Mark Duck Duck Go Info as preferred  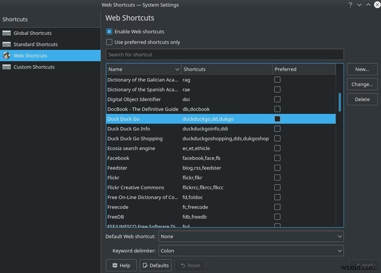pos(277,129)
